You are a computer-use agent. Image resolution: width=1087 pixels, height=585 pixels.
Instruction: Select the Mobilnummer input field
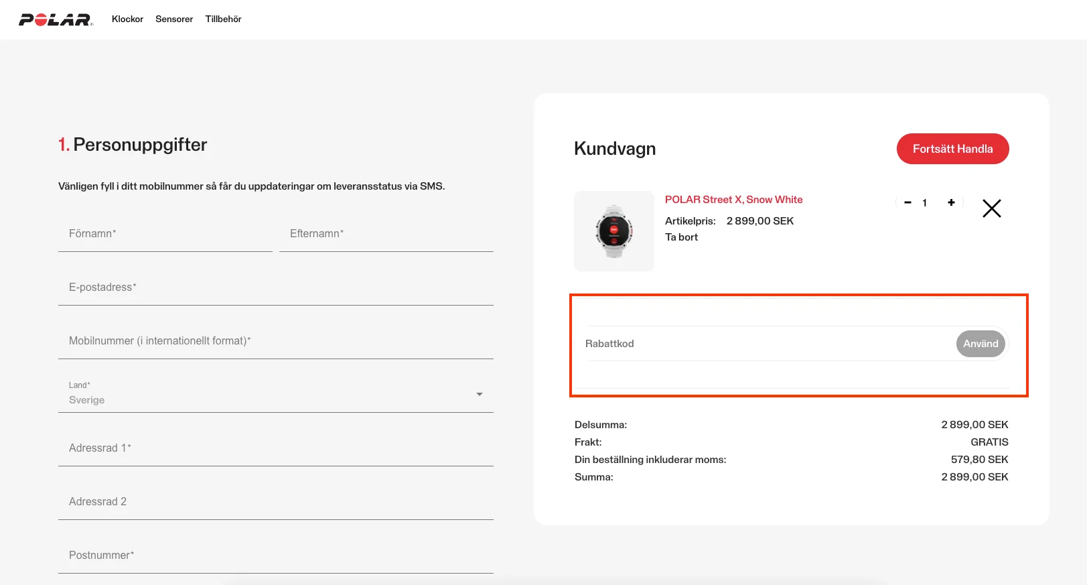[276, 341]
